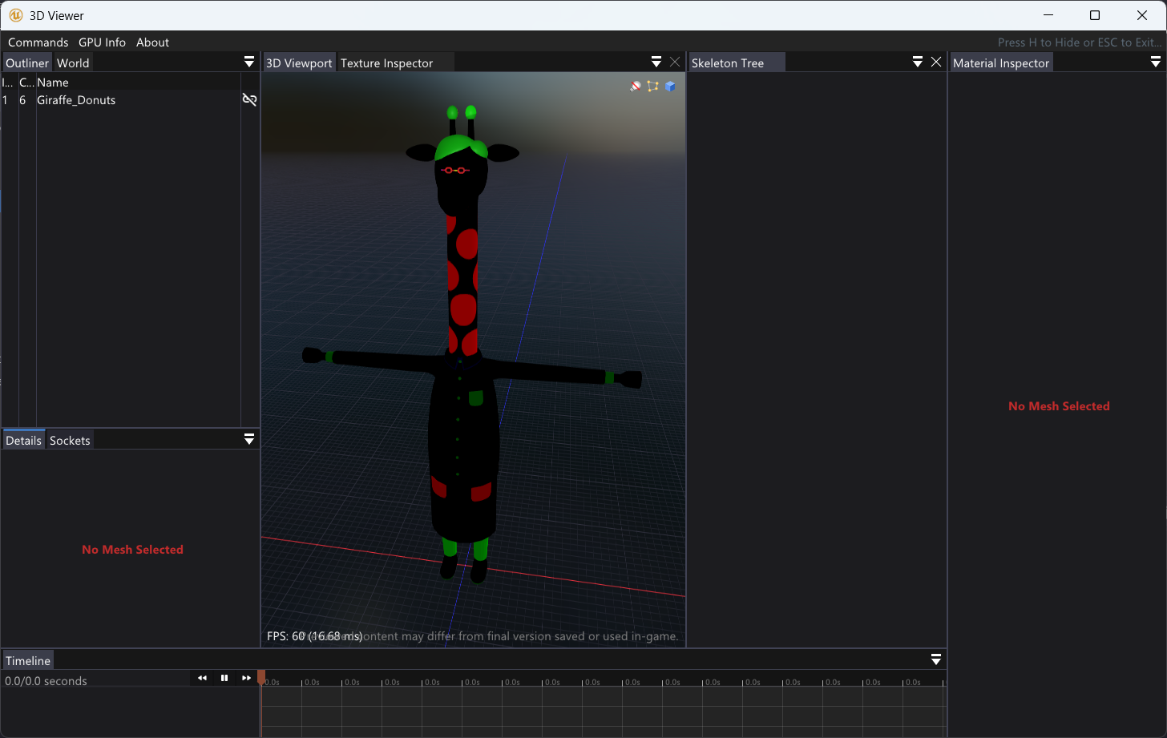Screen dimensions: 1167x738
Task: Click the 3D Viewer app icon in title bar
Action: (16, 15)
